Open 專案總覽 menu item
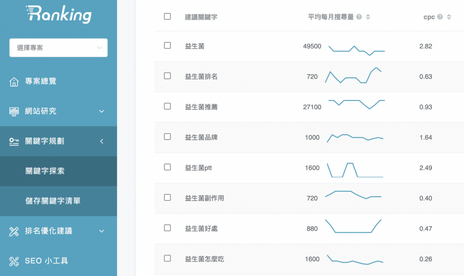The width and height of the screenshot is (464, 276). tap(58, 81)
